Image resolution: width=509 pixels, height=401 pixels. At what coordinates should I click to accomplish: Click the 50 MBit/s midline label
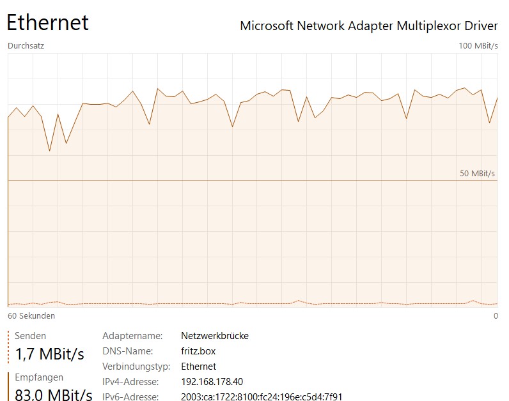coord(477,174)
